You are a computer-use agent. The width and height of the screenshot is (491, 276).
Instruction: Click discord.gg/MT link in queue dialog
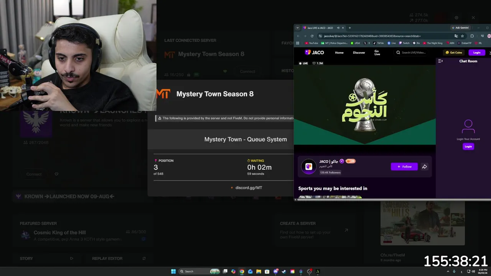click(249, 188)
